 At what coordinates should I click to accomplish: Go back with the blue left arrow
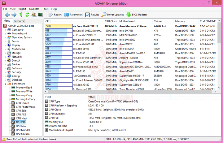pos(7,15)
